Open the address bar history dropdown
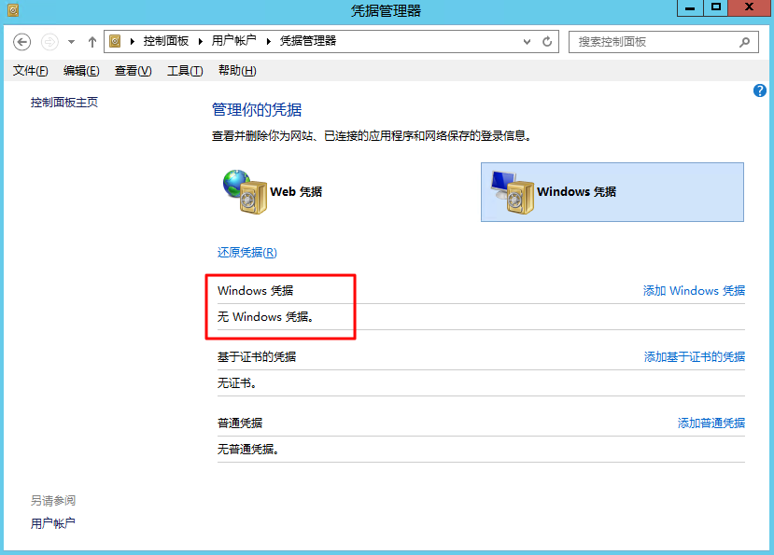The width and height of the screenshot is (774, 555). [528, 42]
